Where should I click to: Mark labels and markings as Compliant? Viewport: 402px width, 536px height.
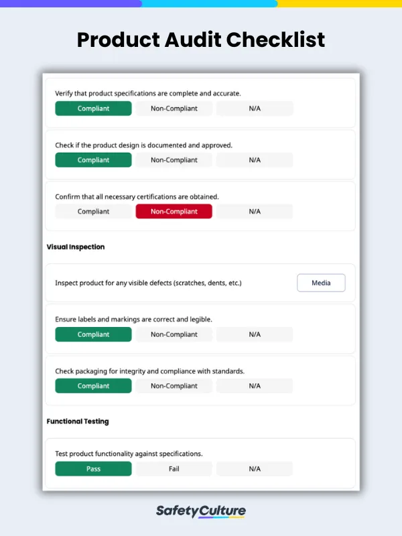point(93,334)
